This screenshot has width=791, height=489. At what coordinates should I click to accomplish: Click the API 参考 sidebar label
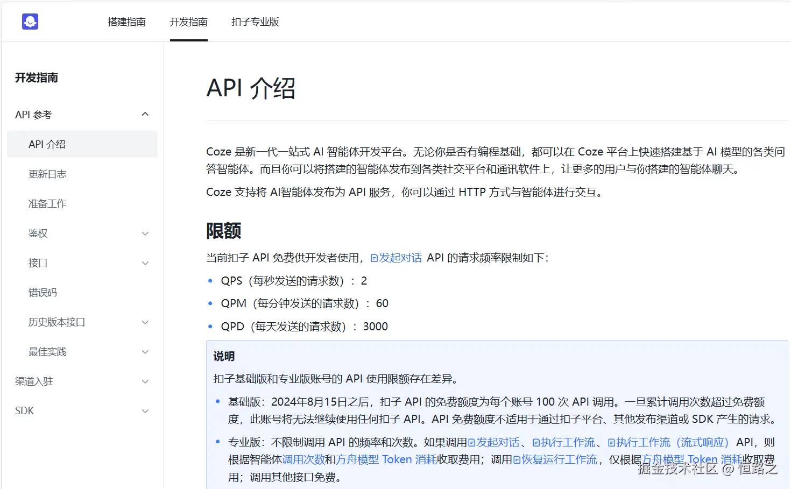[33, 115]
